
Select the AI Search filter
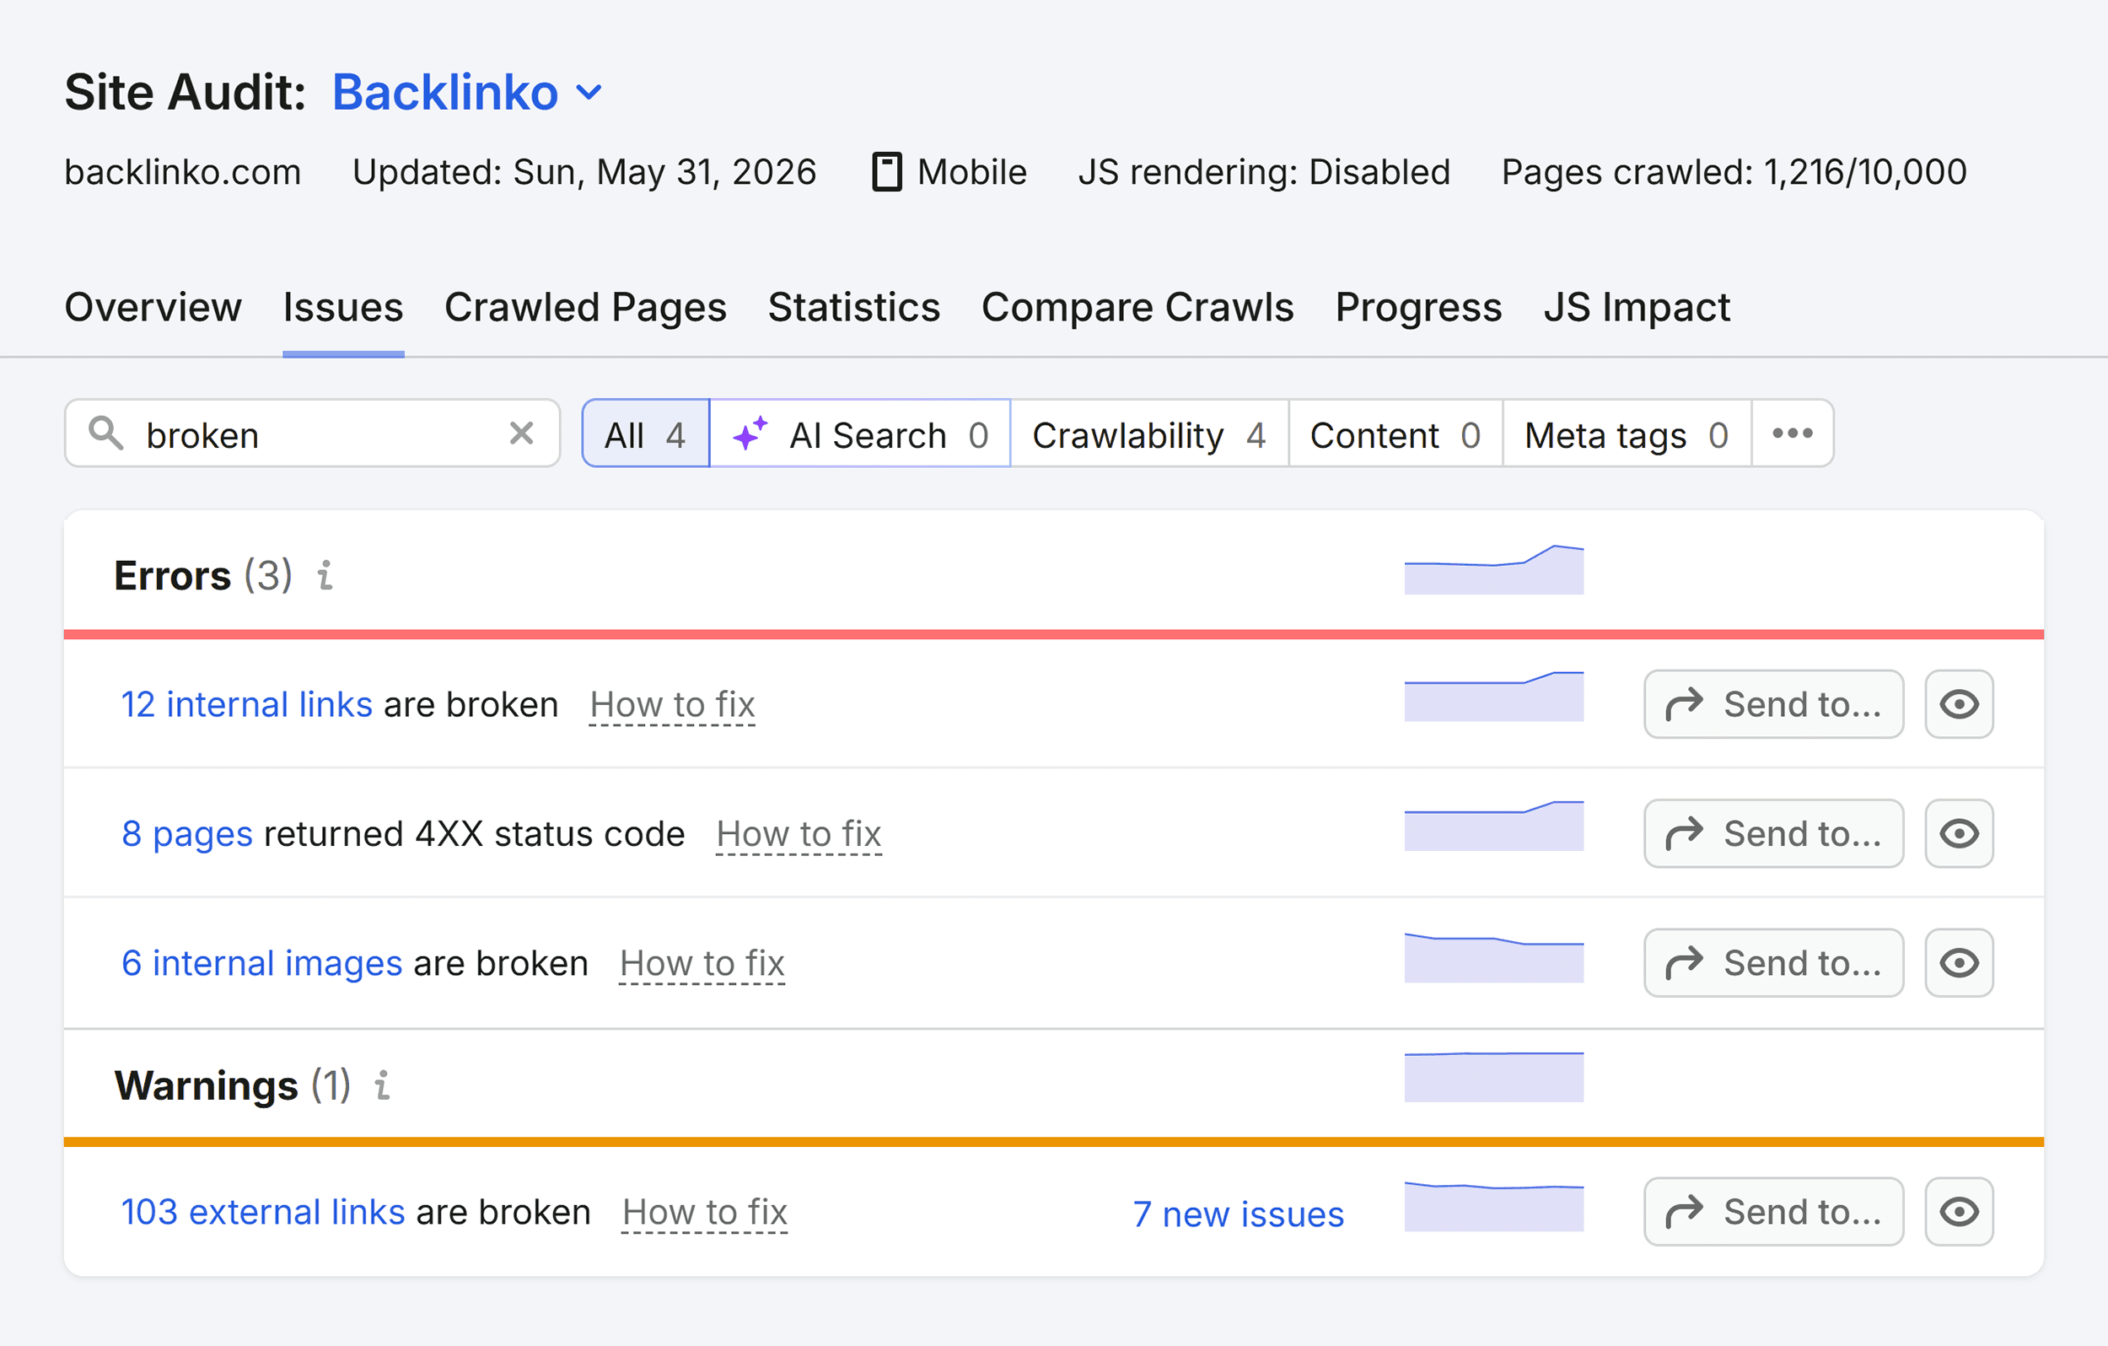(x=861, y=433)
